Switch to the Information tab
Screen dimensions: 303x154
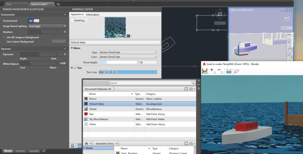(92, 15)
